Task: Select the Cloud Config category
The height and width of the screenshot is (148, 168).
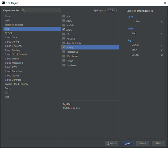Action: tap(32, 42)
